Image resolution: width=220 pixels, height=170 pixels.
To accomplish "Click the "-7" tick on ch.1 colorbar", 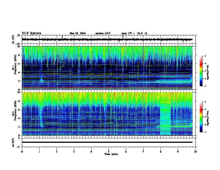I will [x=205, y=86].
